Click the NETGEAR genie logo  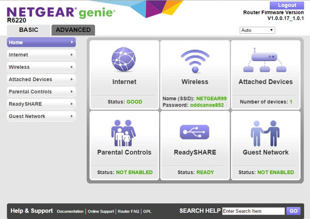pyautogui.click(x=61, y=13)
